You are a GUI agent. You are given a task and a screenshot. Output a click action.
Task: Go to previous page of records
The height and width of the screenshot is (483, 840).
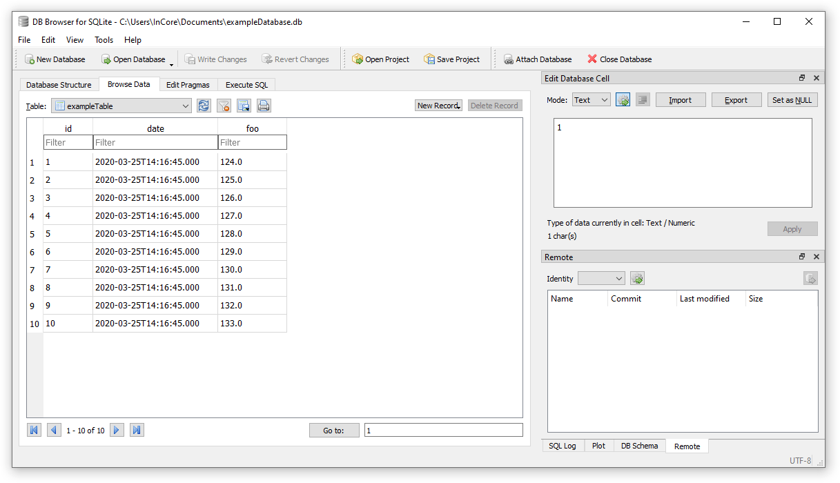coord(54,430)
